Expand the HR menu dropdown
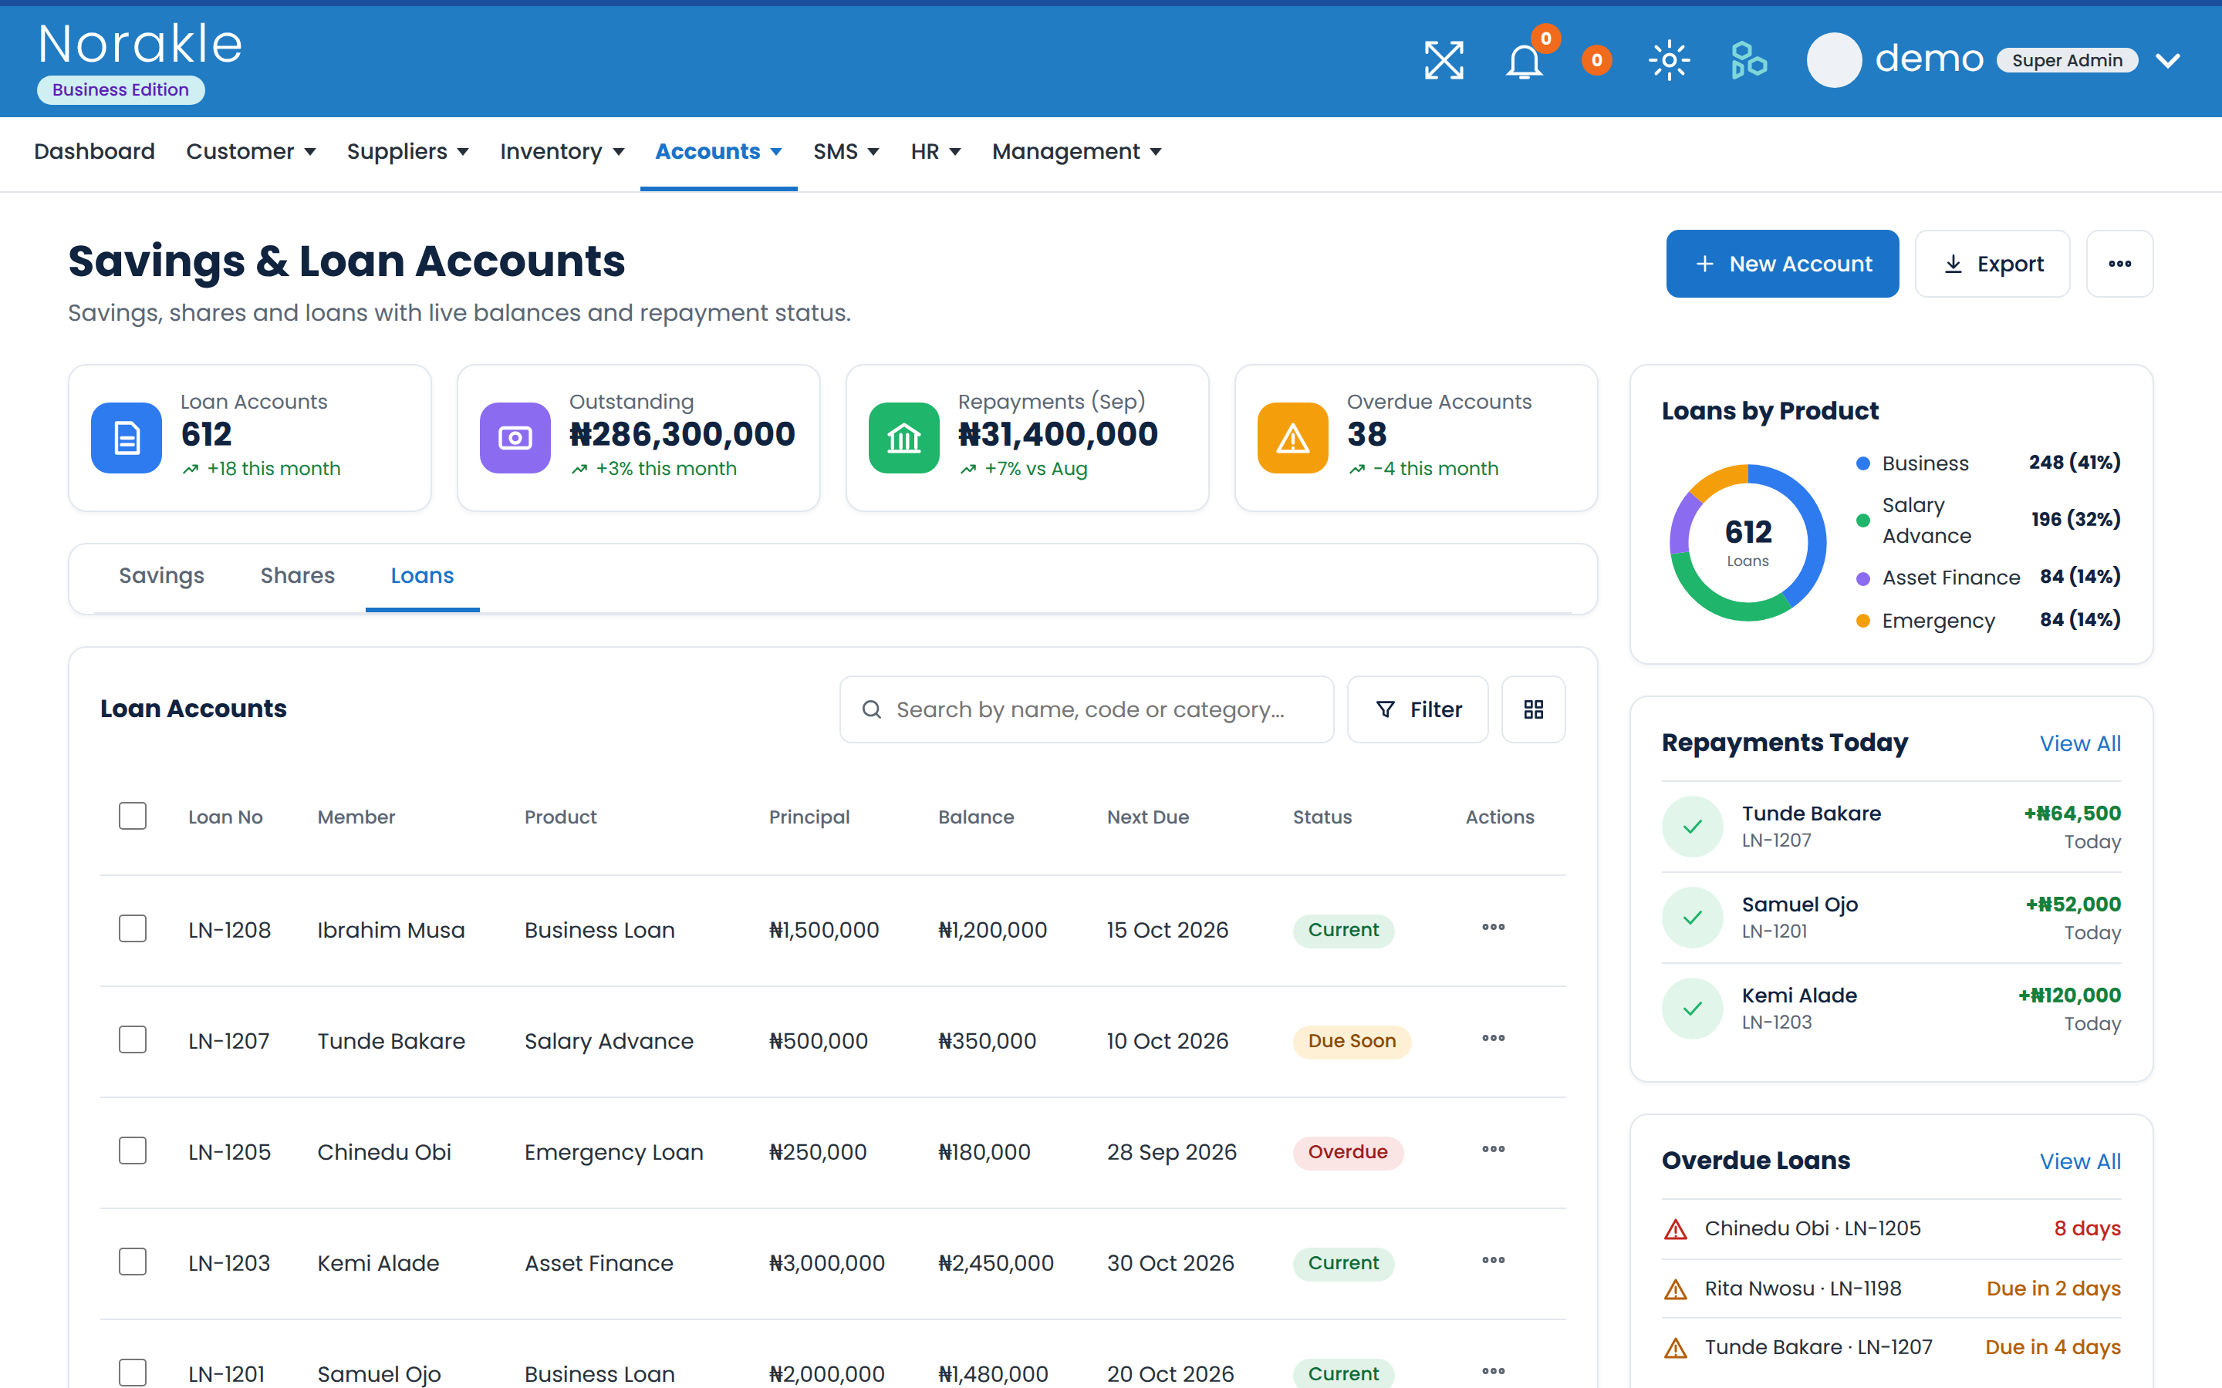This screenshot has width=2222, height=1388. click(x=936, y=151)
